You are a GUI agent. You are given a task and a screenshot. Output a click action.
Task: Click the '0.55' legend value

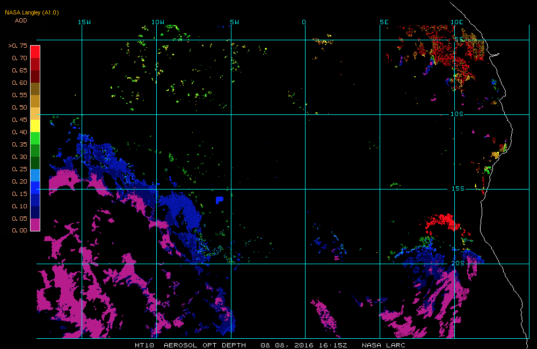pyautogui.click(x=19, y=95)
